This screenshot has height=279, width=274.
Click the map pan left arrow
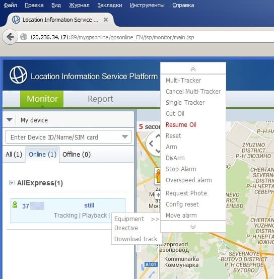tap(151, 144)
